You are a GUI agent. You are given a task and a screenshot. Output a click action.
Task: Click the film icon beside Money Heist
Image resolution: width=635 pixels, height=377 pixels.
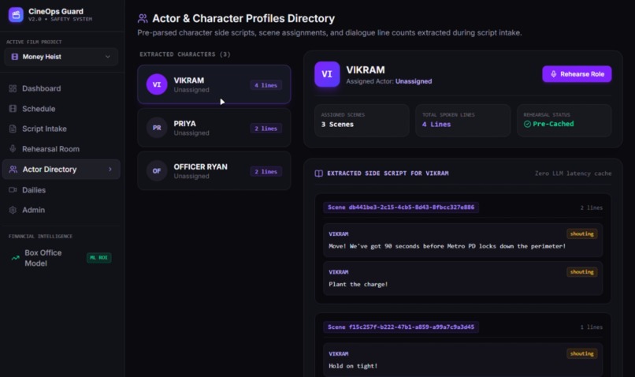(x=15, y=57)
